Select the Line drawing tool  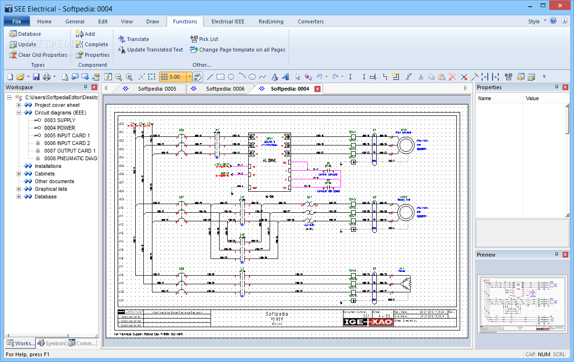(x=210, y=77)
